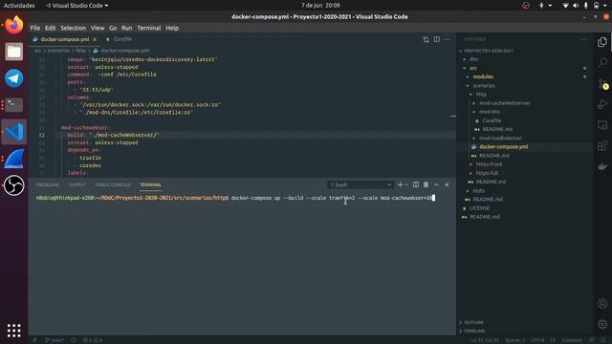This screenshot has height=344, width=612.
Task: Open Wireshark from the dock
Action: [14, 159]
